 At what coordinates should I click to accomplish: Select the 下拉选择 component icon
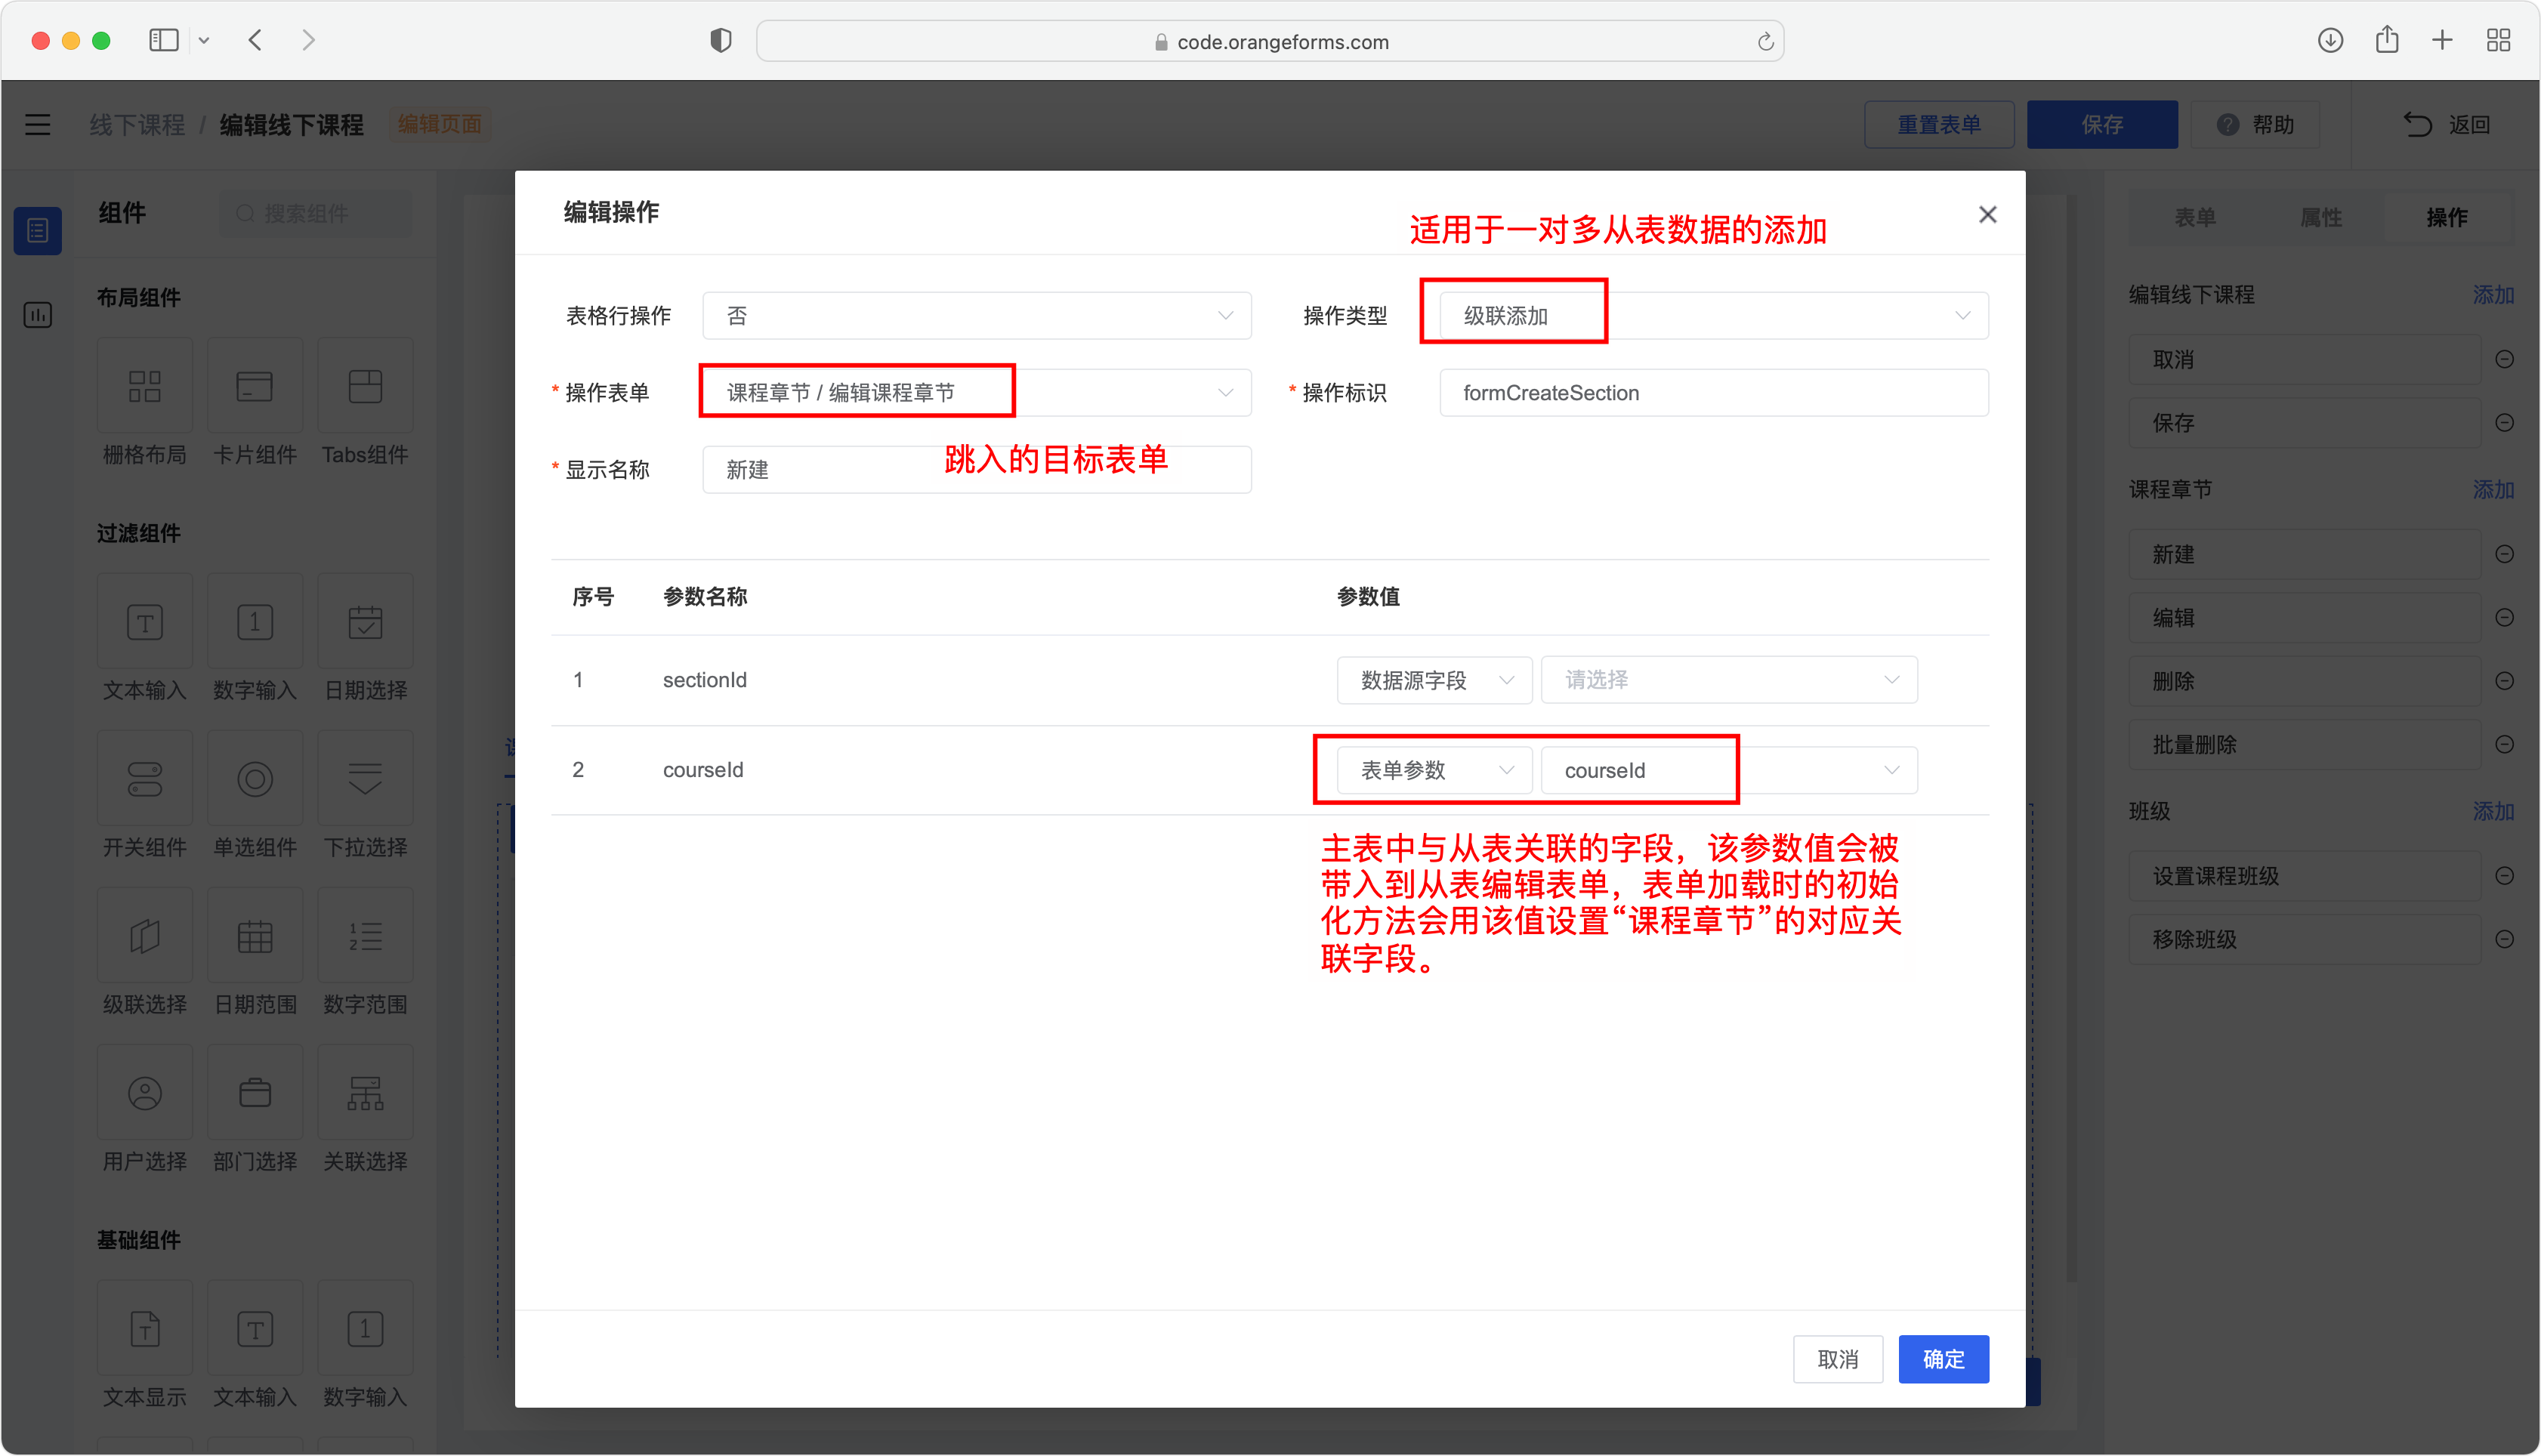coord(365,778)
